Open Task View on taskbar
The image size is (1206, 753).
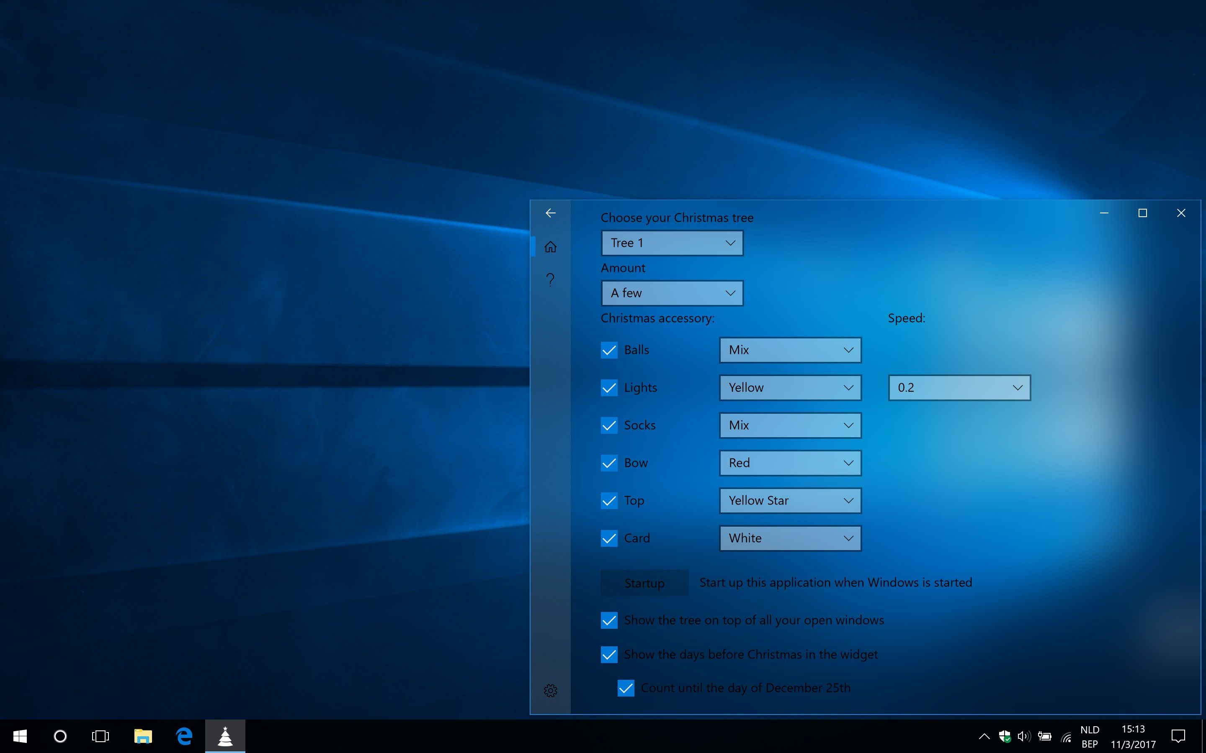(100, 736)
